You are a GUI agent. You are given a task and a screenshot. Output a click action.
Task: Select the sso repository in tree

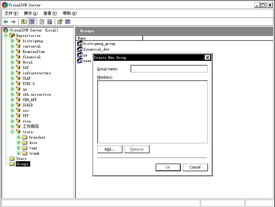click(25, 111)
